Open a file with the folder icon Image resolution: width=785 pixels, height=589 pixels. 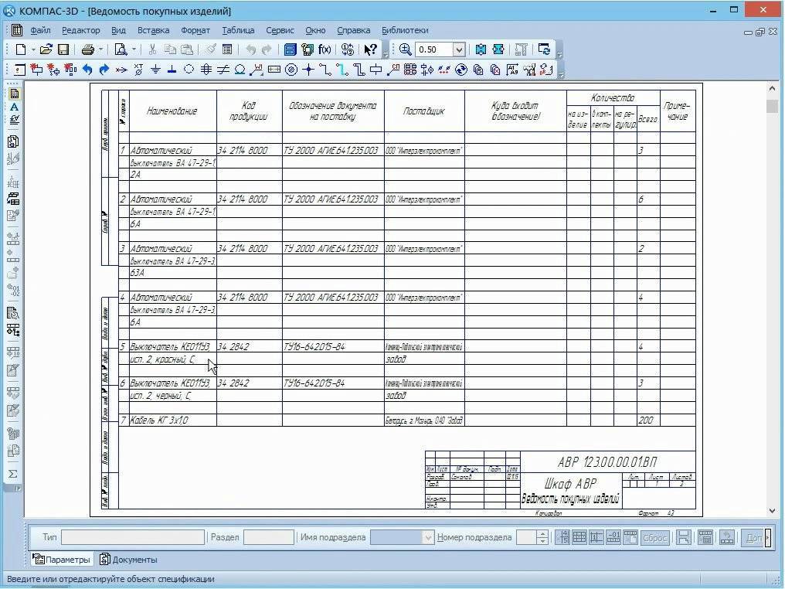pyautogui.click(x=46, y=49)
